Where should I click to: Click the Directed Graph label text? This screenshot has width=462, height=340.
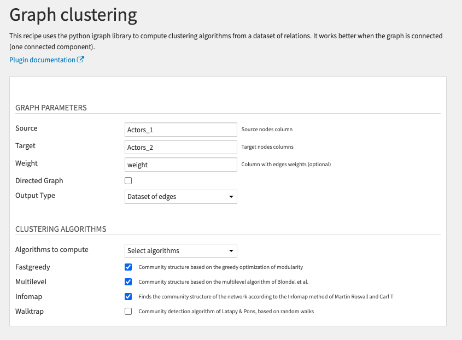coord(39,181)
